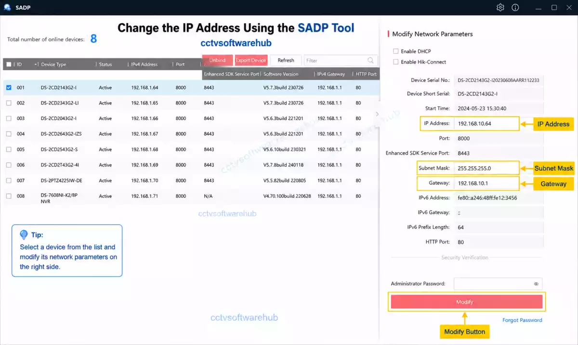Select device DS-2CD2343G2-LI row
The height and width of the screenshot is (345, 578).
[191, 103]
